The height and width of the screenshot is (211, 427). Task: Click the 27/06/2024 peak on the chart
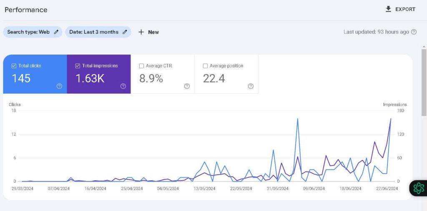coord(391,119)
